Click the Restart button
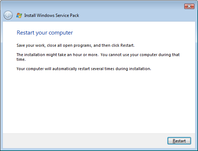Image resolution: width=198 pixels, height=151 pixels. click(179, 141)
